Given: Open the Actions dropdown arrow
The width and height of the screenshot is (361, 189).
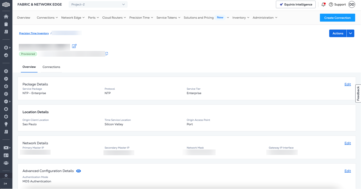Looking at the screenshot, I should click(x=351, y=33).
